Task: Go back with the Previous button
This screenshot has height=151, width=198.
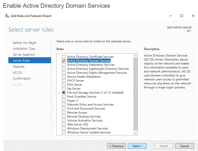Action: point(116,146)
